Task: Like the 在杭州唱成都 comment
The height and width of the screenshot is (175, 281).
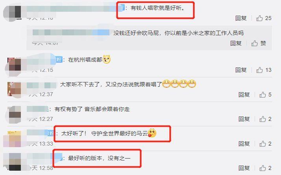Action: (x=259, y=70)
